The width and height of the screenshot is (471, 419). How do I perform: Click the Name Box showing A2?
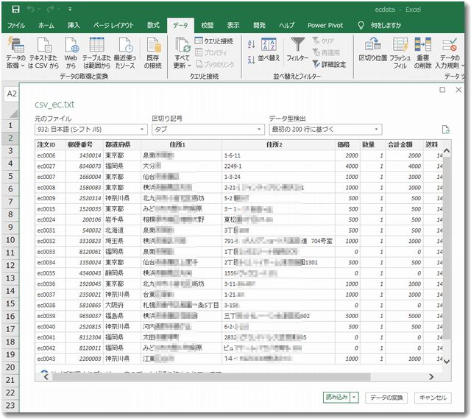(12, 94)
